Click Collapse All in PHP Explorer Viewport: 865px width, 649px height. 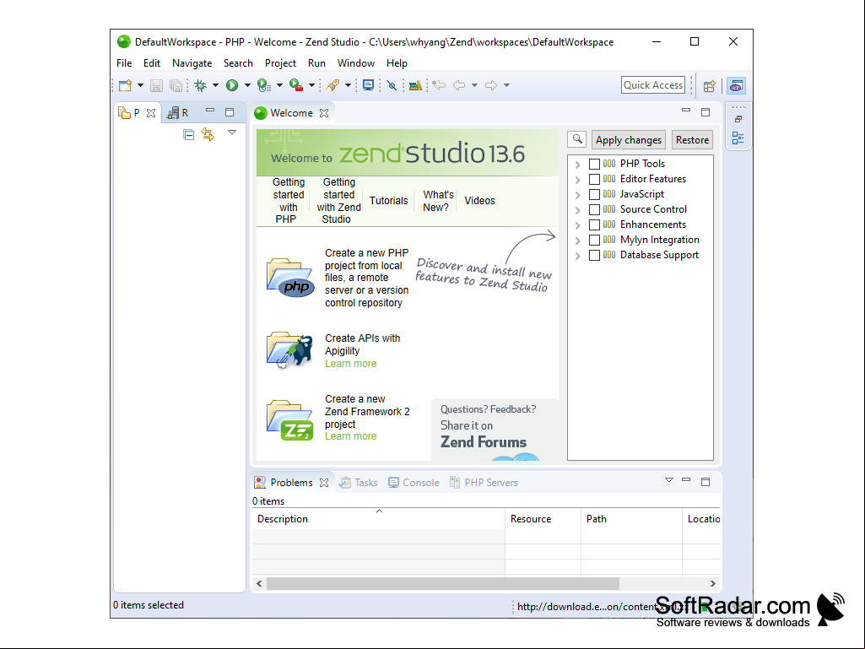(x=189, y=135)
